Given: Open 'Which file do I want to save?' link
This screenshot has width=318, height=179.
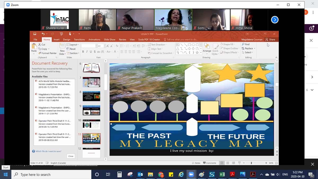Looking at the screenshot, I should tap(48, 151).
